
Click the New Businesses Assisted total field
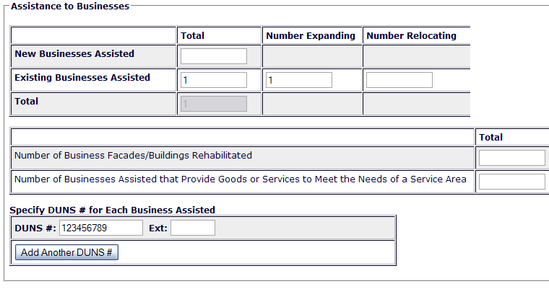(x=213, y=56)
